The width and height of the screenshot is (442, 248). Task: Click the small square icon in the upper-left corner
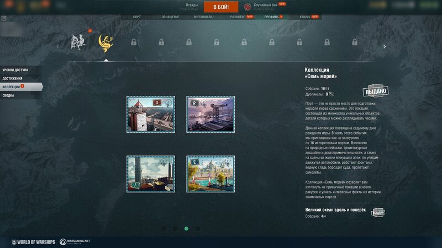(4, 18)
